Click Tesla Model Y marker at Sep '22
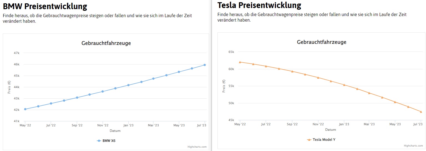Screen dimensions: 426x151 tap(292, 71)
